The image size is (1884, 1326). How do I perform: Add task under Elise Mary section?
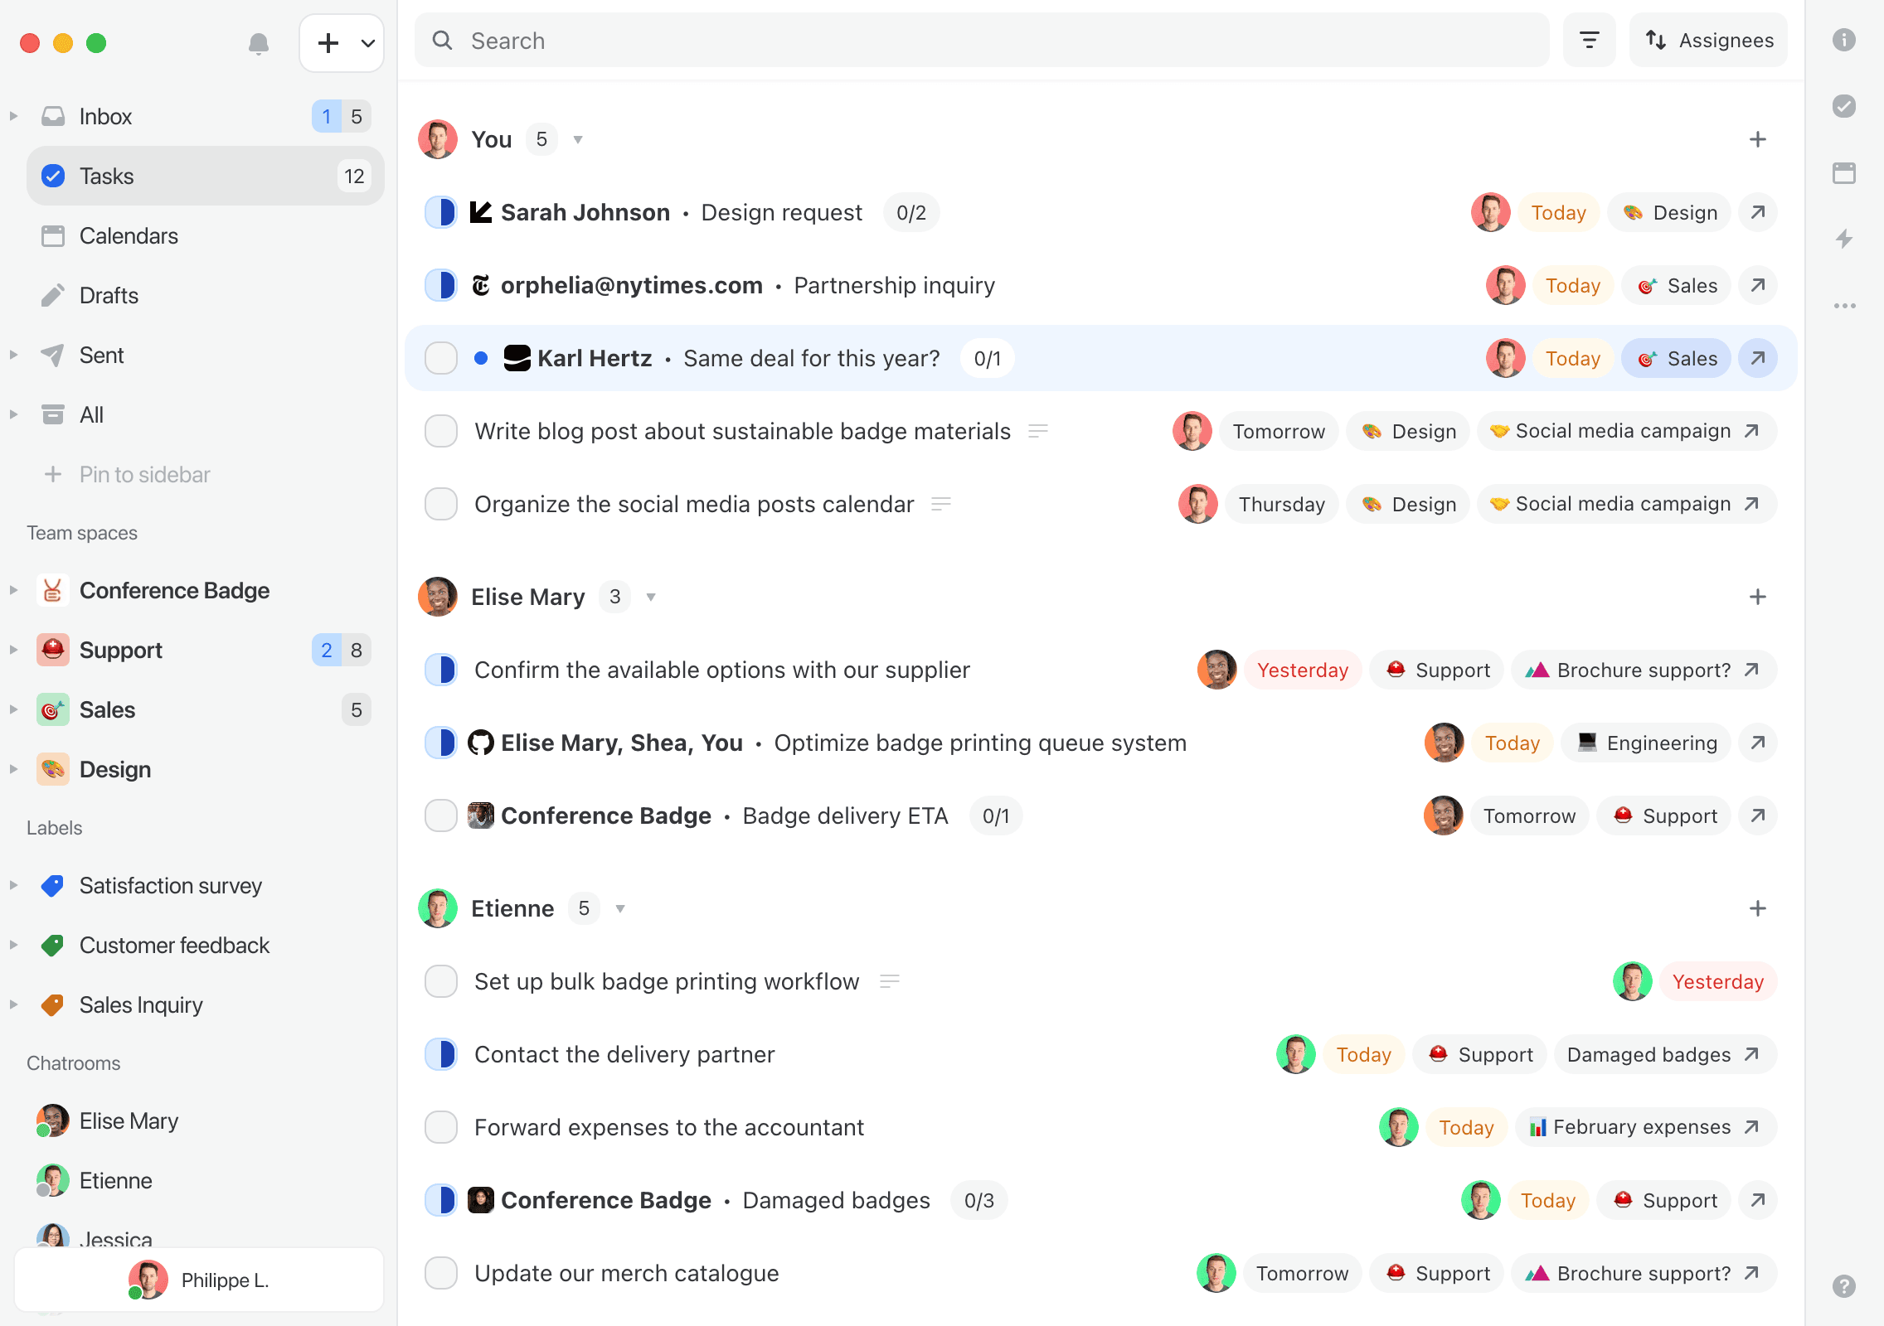[x=1758, y=597]
